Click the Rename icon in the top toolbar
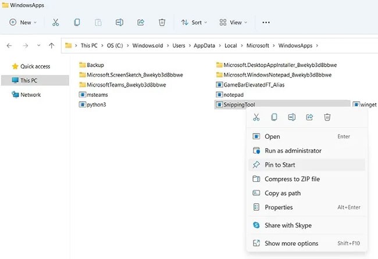The height and width of the screenshot is (259, 378). (119, 23)
